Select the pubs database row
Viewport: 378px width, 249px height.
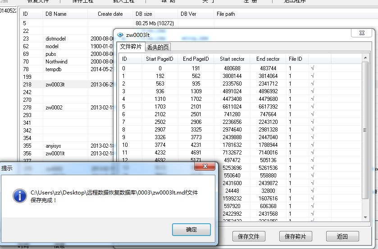[67, 54]
